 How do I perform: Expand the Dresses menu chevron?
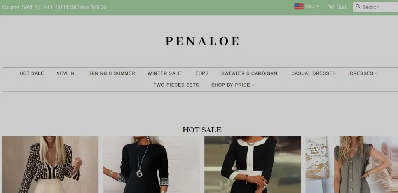[376, 73]
